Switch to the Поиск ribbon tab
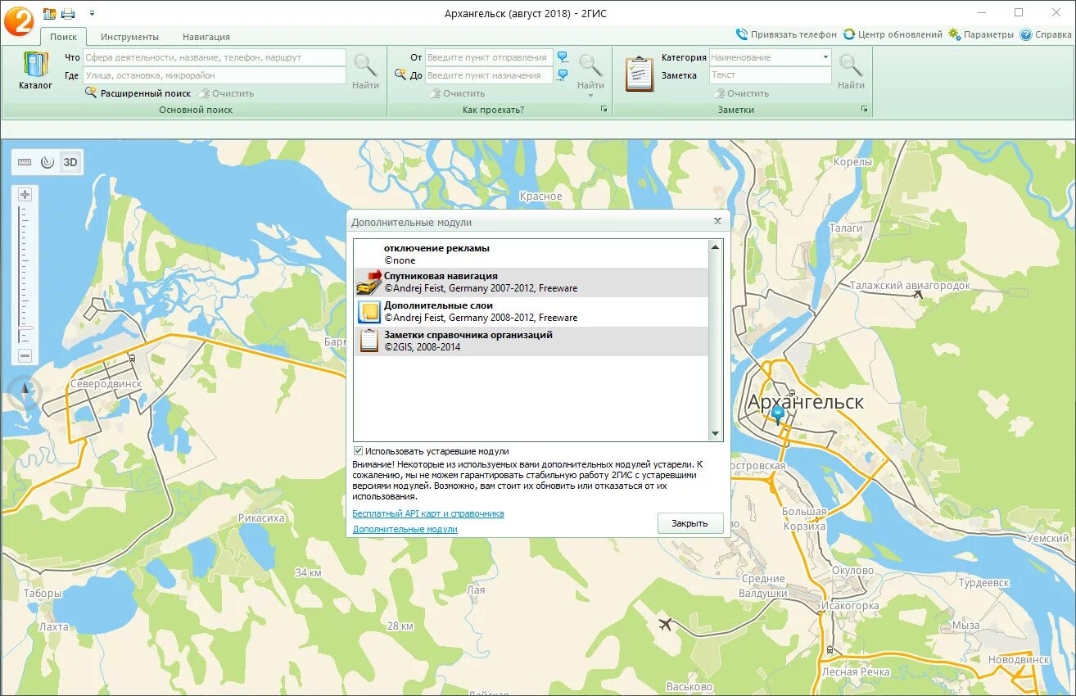 (63, 37)
